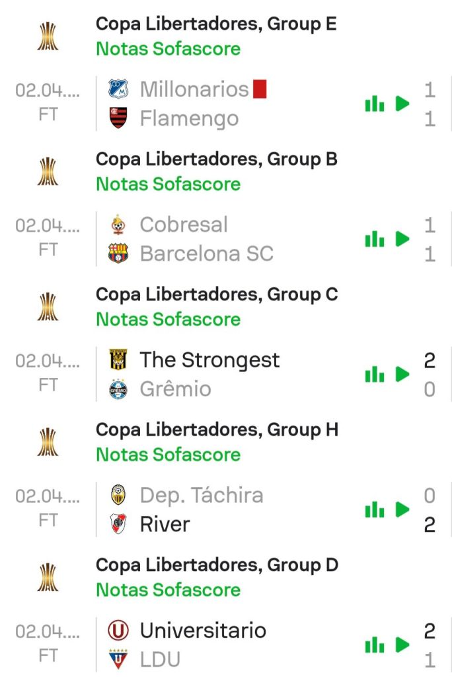Open statistics icon for The Strongest match

[x=374, y=375]
